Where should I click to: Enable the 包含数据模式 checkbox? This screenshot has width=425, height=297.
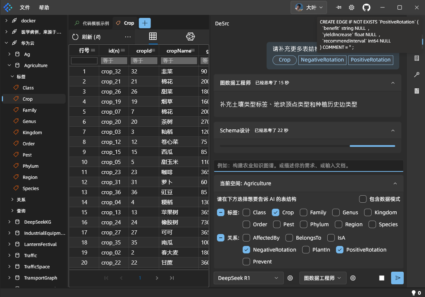point(363,199)
